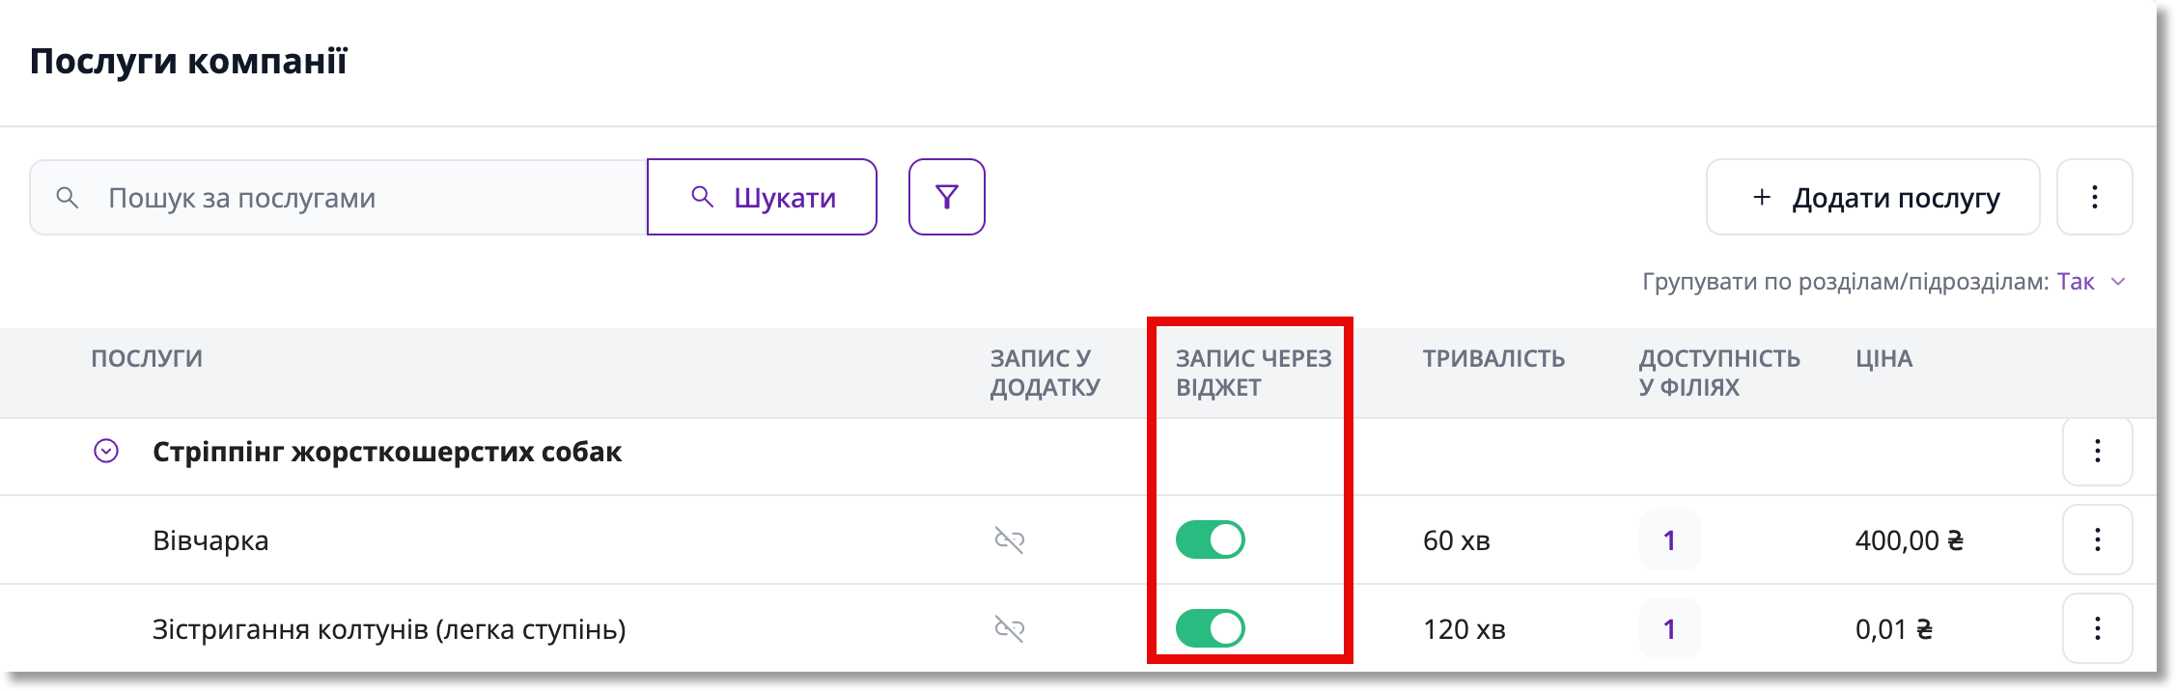The width and height of the screenshot is (2176, 691).
Task: Click unlinked chain icon in Зістригання колтунів row
Action: point(1010,628)
